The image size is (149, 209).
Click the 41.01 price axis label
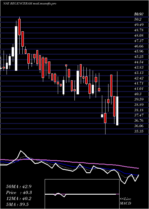click(x=139, y=89)
